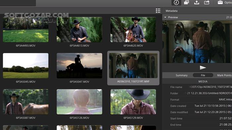The width and height of the screenshot is (232, 130).
Task: Click the preview video image
Action: point(197,42)
